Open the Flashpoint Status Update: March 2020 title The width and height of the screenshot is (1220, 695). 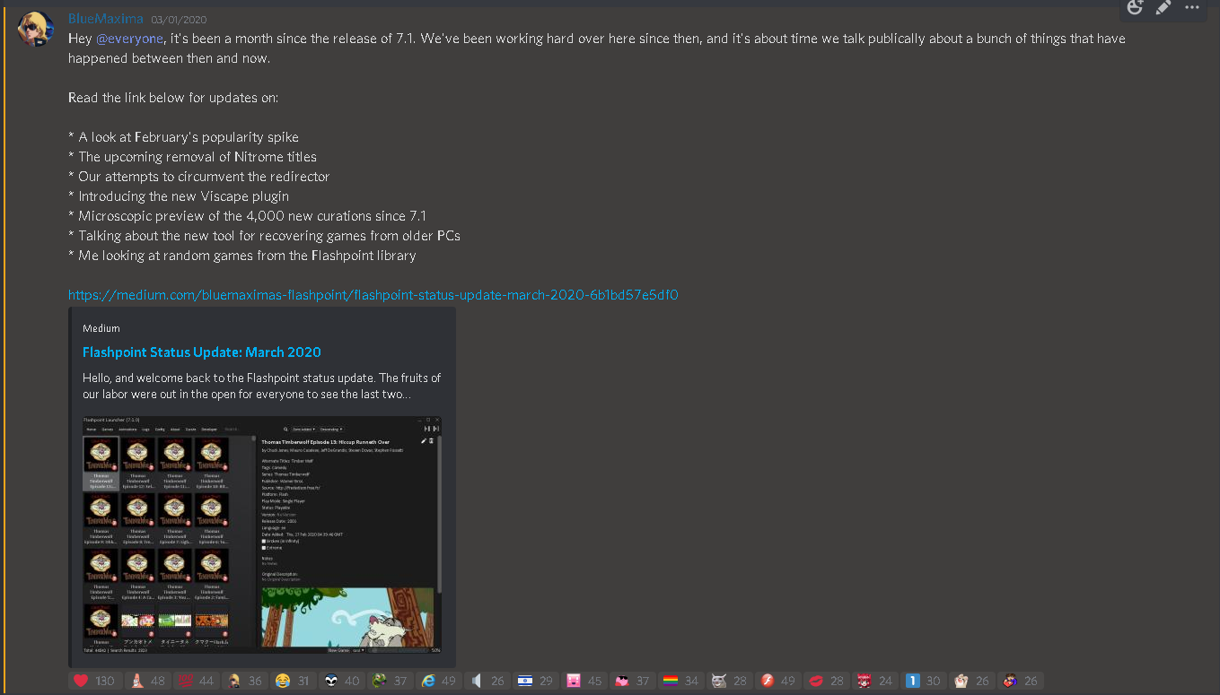(201, 352)
